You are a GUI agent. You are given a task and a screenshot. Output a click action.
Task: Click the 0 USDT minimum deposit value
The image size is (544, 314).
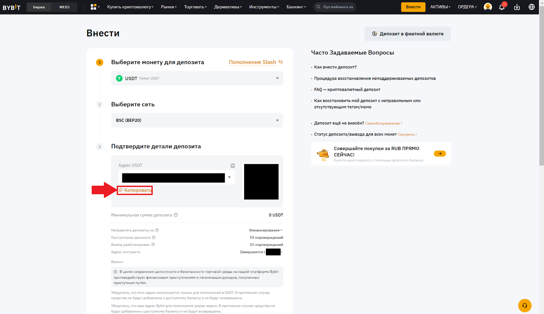276,215
